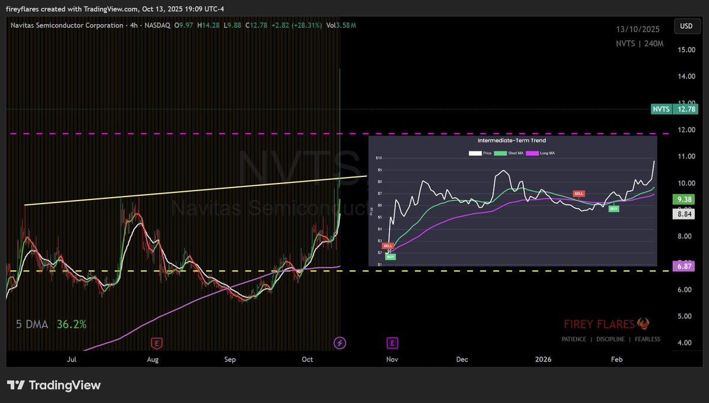Click the $10 label on the inset chart axis
709x403 pixels.
click(x=379, y=158)
